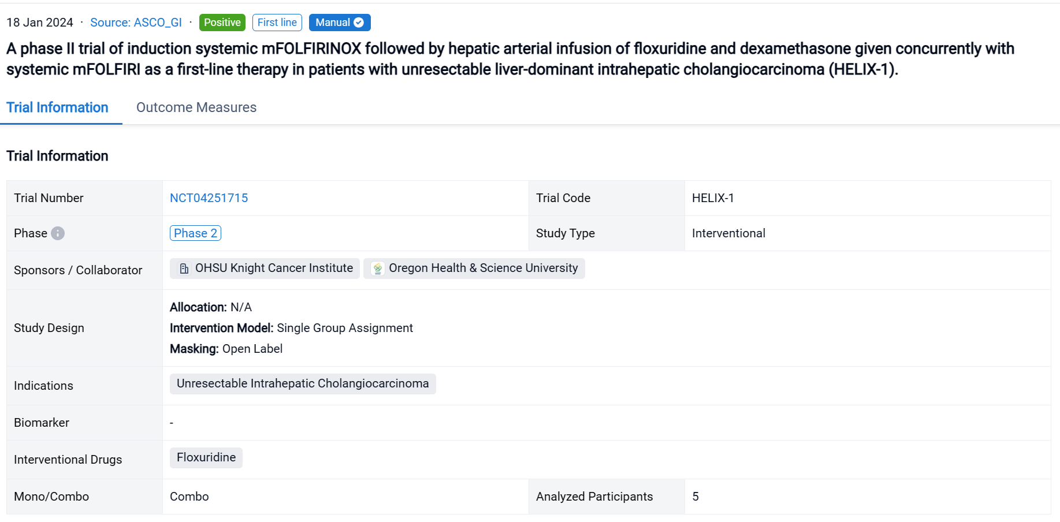Click the OHSU Knight Cancer Institute building icon
The width and height of the screenshot is (1060, 522).
click(184, 269)
